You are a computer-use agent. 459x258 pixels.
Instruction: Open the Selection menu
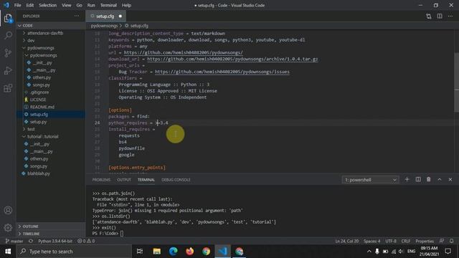click(x=48, y=5)
